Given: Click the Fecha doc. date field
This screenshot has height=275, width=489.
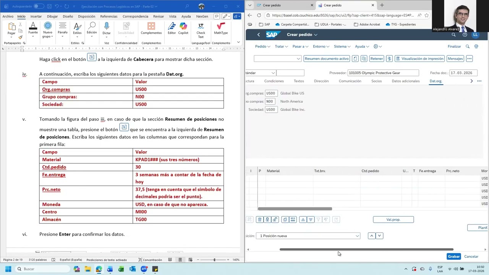Looking at the screenshot, I should pyautogui.click(x=463, y=73).
